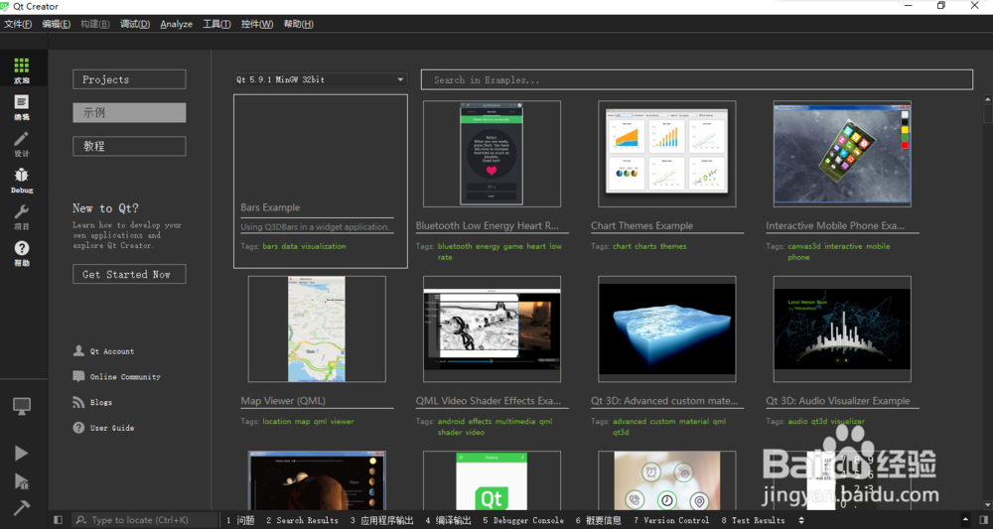
Task: Click Search in Examples field
Action: pos(697,79)
